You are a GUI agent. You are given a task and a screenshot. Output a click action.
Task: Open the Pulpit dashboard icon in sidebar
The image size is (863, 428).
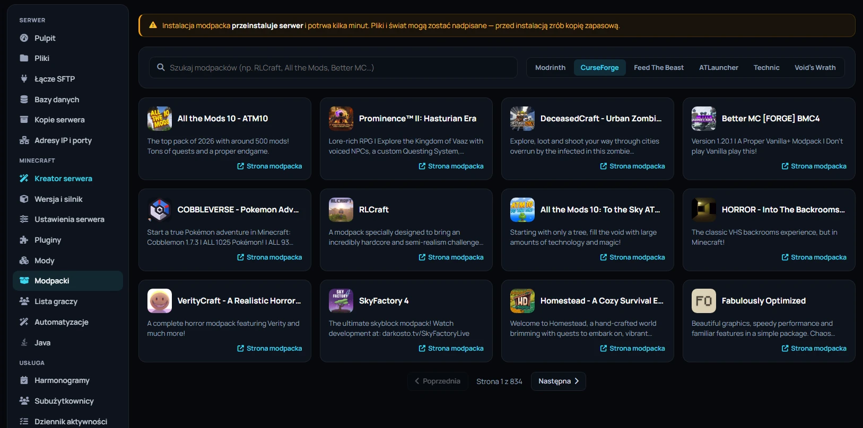coord(24,38)
